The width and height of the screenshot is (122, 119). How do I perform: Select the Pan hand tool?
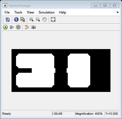pyautogui.click(x=44, y=19)
